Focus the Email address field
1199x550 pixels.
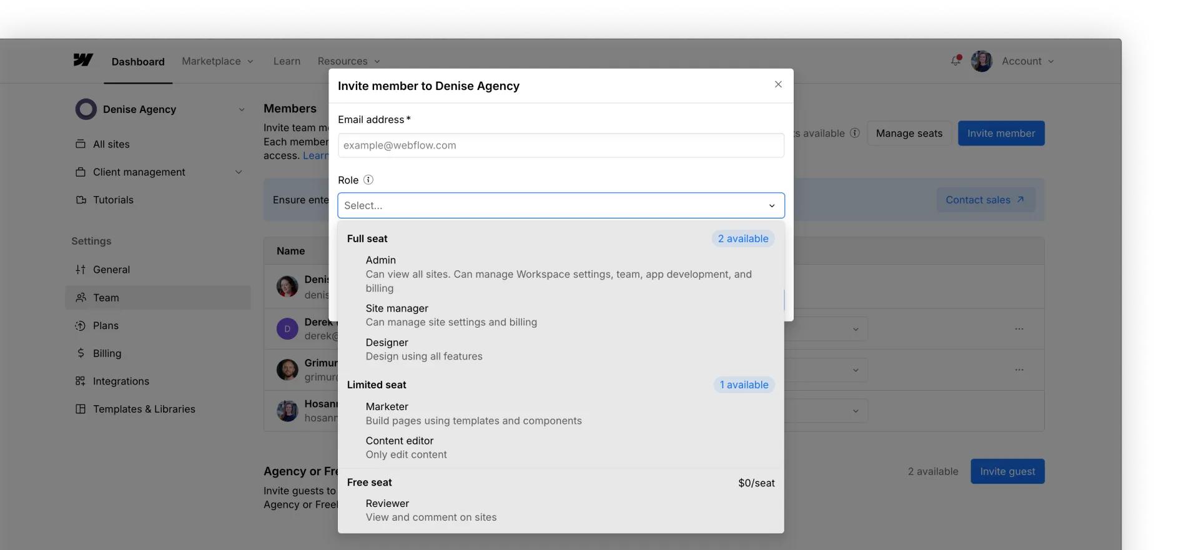(x=561, y=145)
